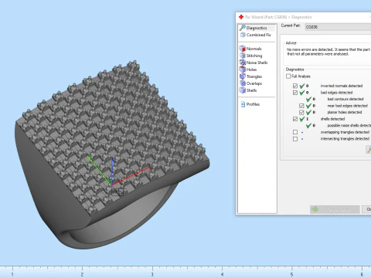
Task: Toggle the near bad edges detected checkbox
Action: 301,106
